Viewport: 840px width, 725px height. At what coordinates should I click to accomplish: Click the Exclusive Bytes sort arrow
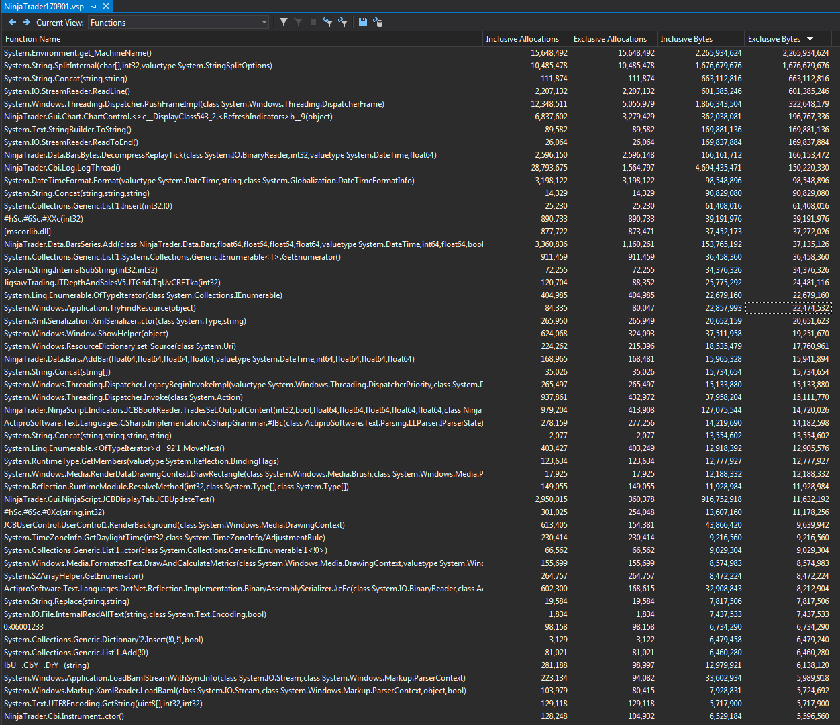pos(810,39)
